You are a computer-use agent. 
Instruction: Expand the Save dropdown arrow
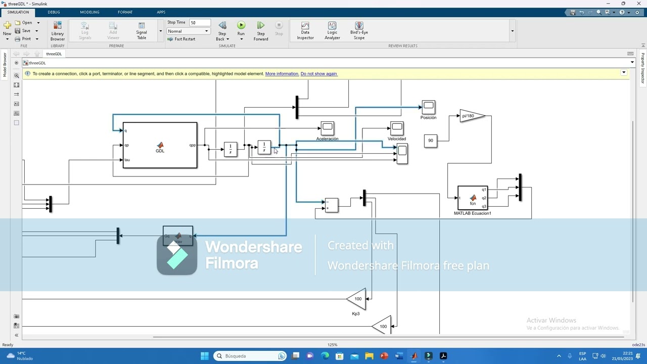tap(37, 31)
